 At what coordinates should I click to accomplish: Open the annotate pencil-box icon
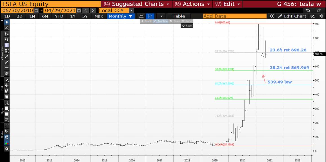[312, 16]
